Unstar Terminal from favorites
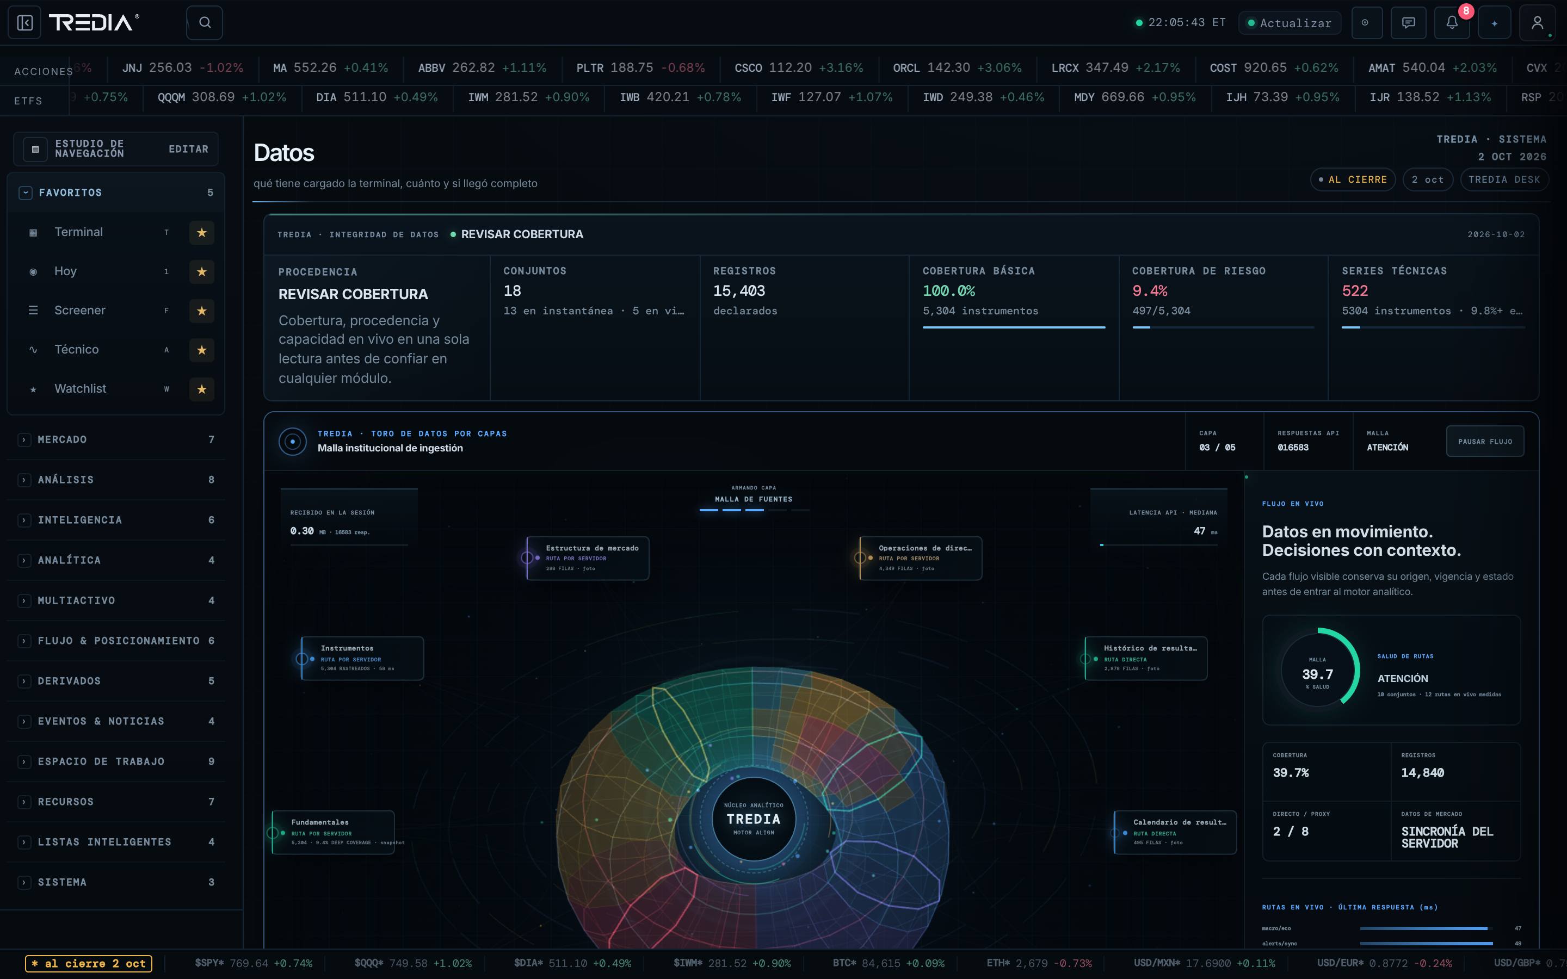1567x979 pixels. click(201, 232)
